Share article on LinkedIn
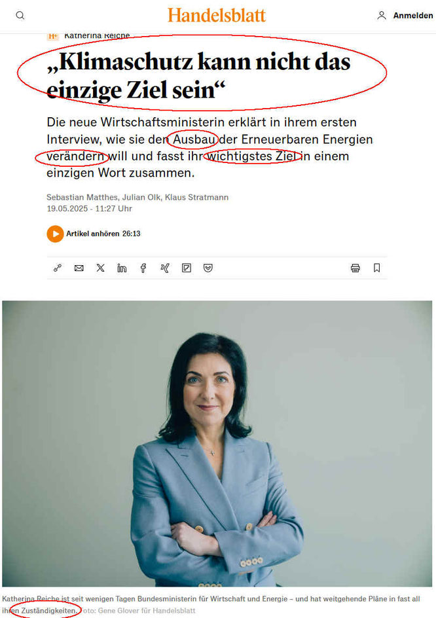 122,268
